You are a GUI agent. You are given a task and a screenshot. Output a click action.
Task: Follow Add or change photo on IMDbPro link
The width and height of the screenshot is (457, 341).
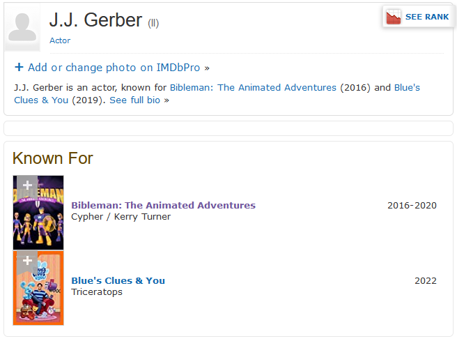click(x=114, y=68)
